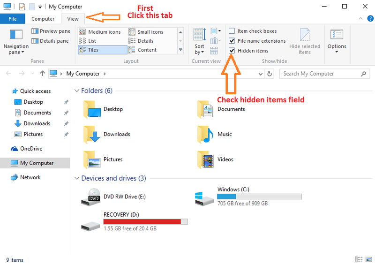Viewport: 375px width, 265px height.
Task: Click RECOVERY (D:) red usage bar
Action: tap(146, 222)
